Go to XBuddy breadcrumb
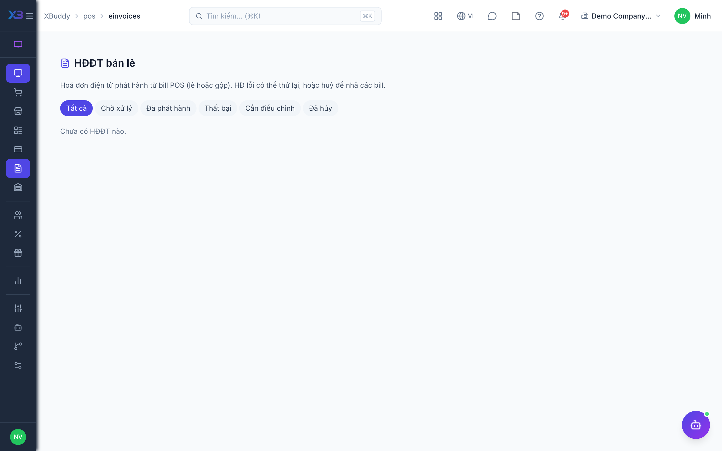 click(x=57, y=16)
